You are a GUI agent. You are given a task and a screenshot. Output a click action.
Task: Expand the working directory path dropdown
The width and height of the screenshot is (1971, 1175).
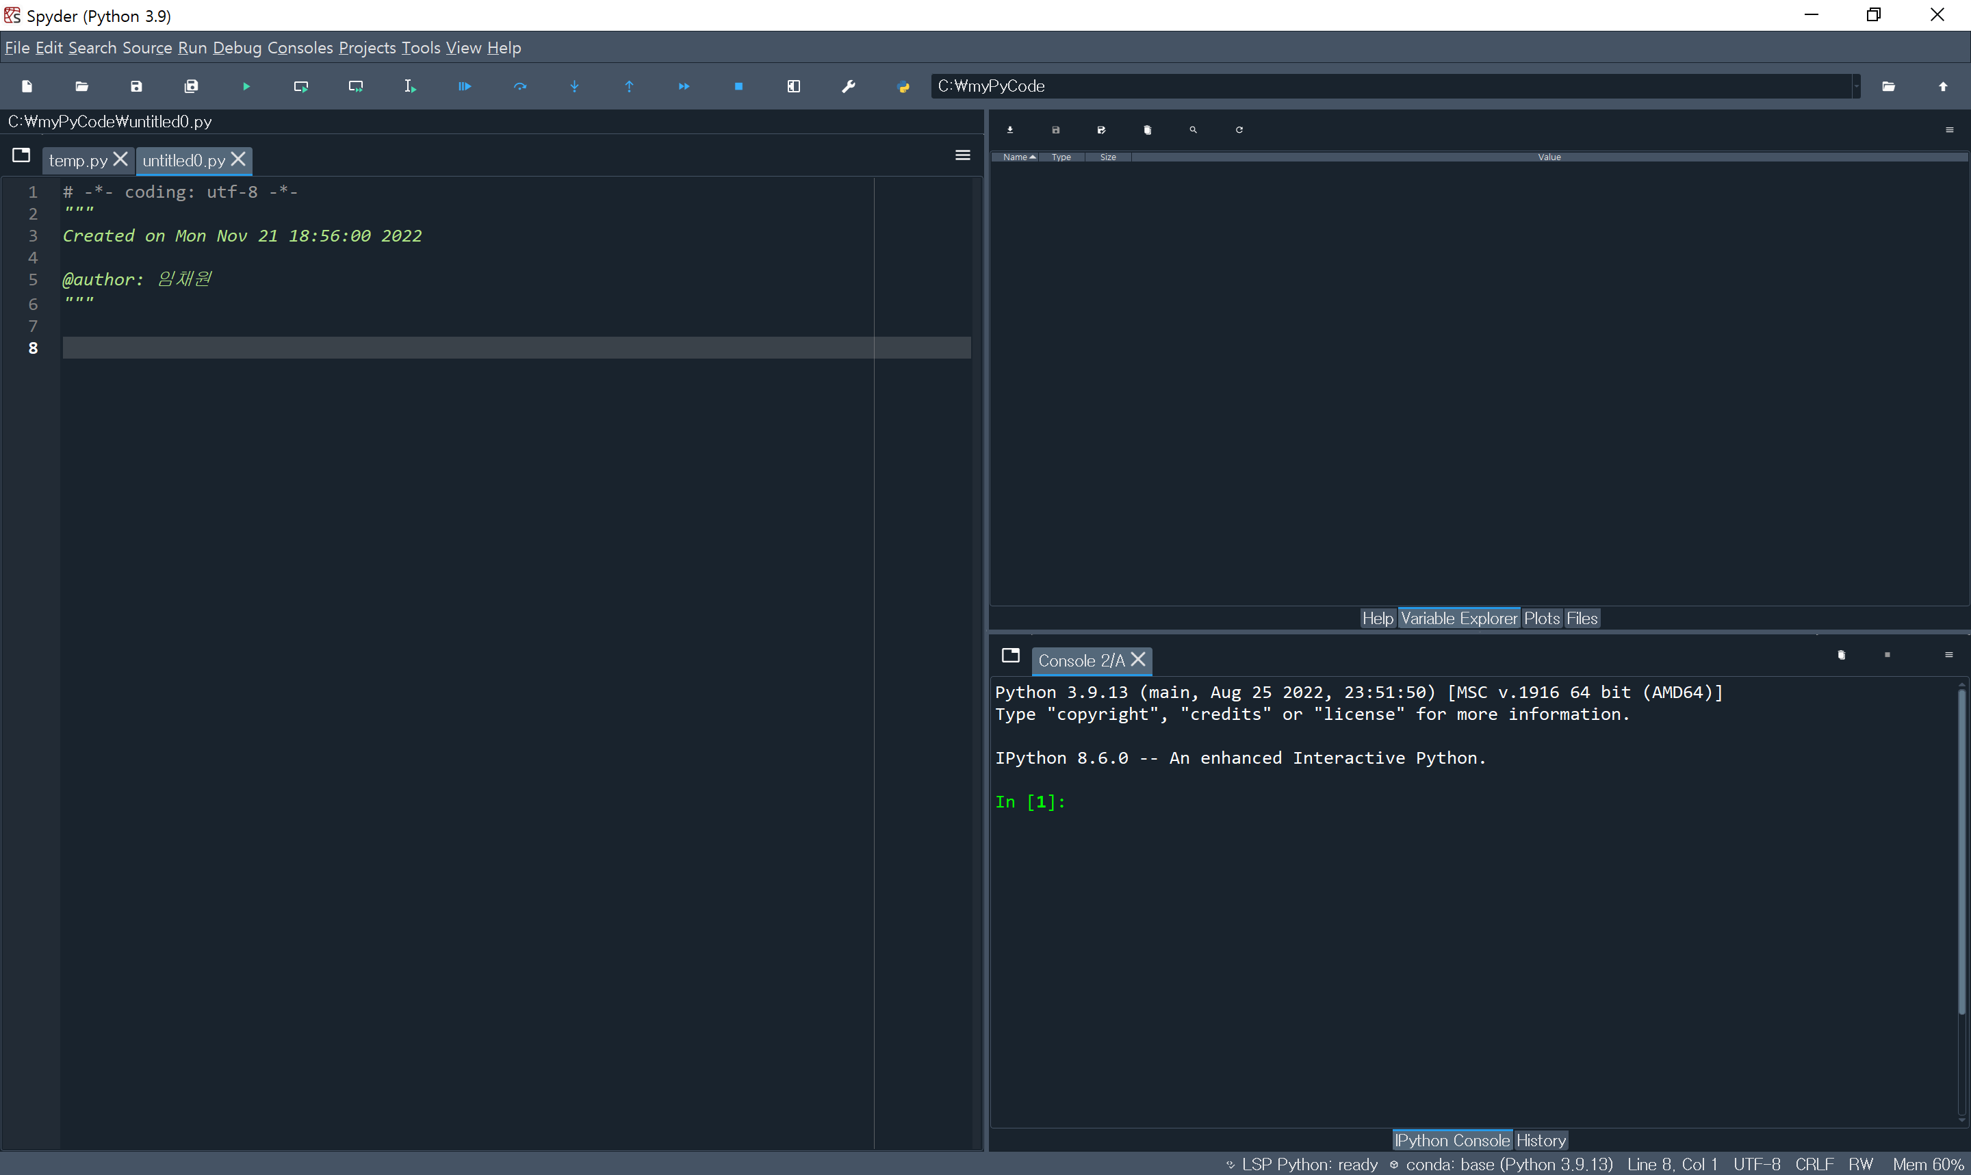tap(1856, 86)
